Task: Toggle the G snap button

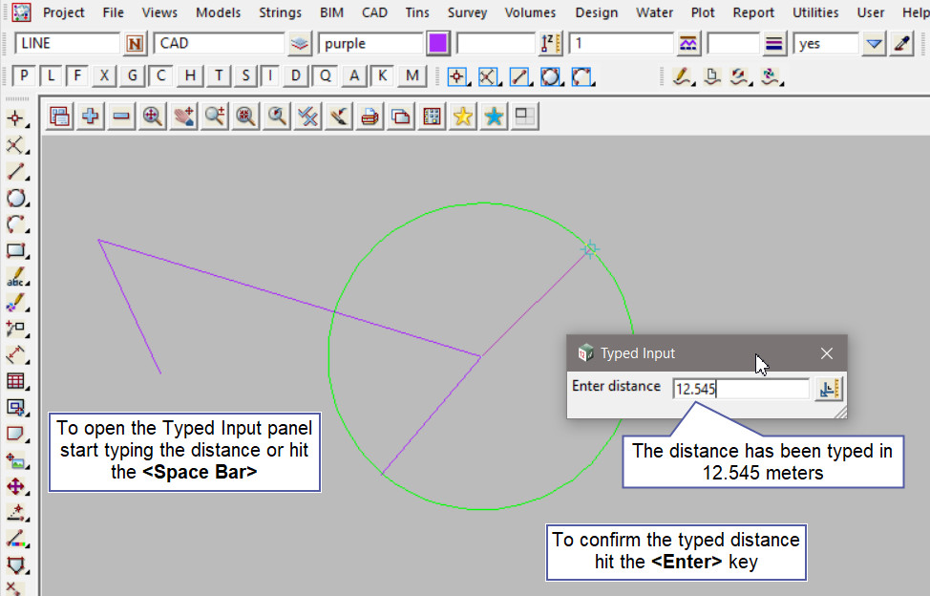Action: click(x=133, y=76)
